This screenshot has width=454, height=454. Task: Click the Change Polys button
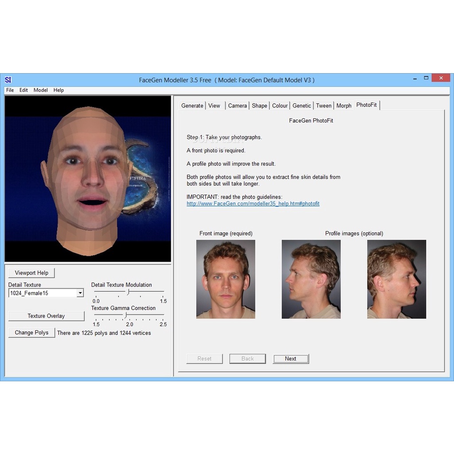(x=31, y=333)
